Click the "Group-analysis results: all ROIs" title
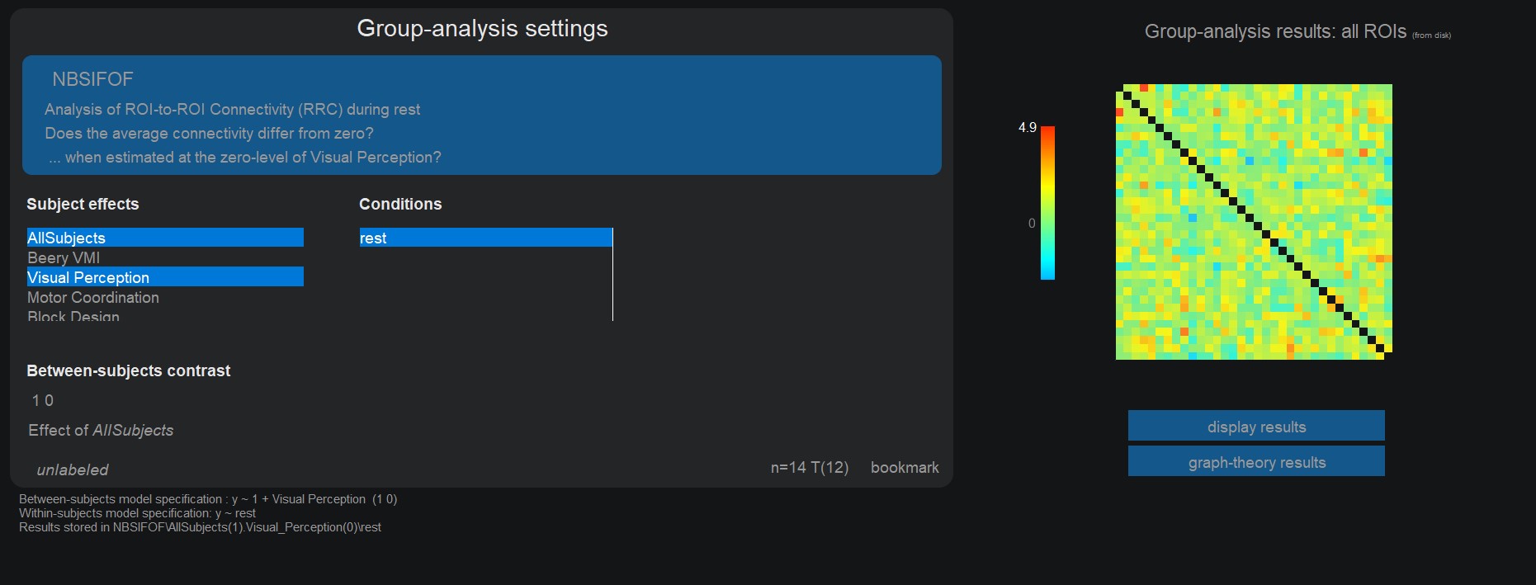The width and height of the screenshot is (1536, 585). tap(1274, 31)
